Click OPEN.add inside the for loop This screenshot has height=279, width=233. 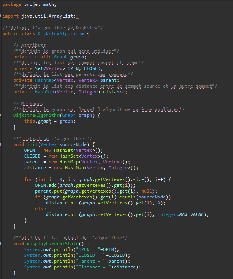pos(46,185)
